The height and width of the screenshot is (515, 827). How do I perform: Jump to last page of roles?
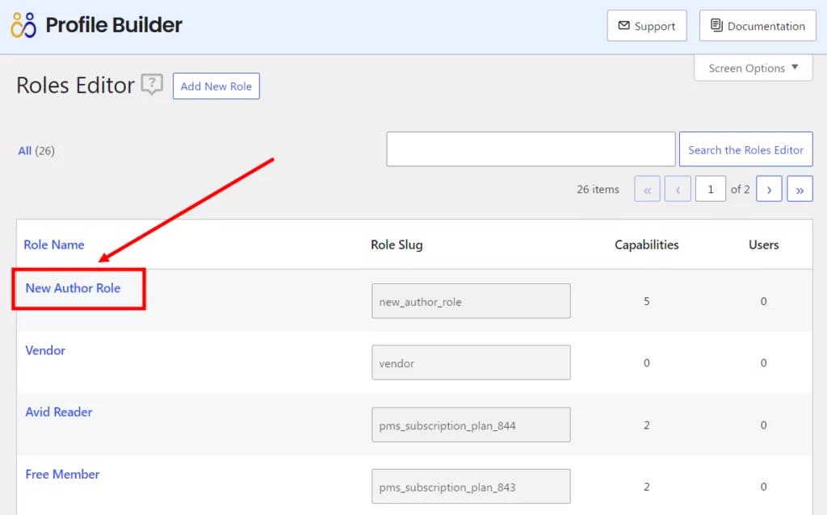tap(800, 189)
